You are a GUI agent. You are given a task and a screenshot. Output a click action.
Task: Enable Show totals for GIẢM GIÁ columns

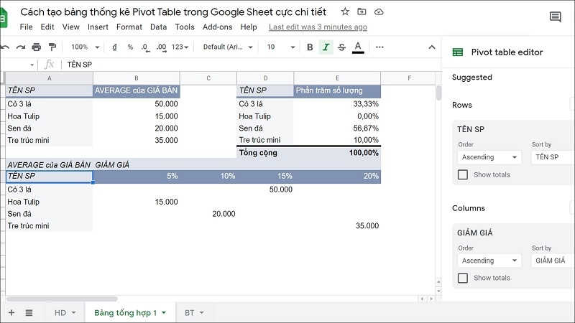tap(463, 278)
